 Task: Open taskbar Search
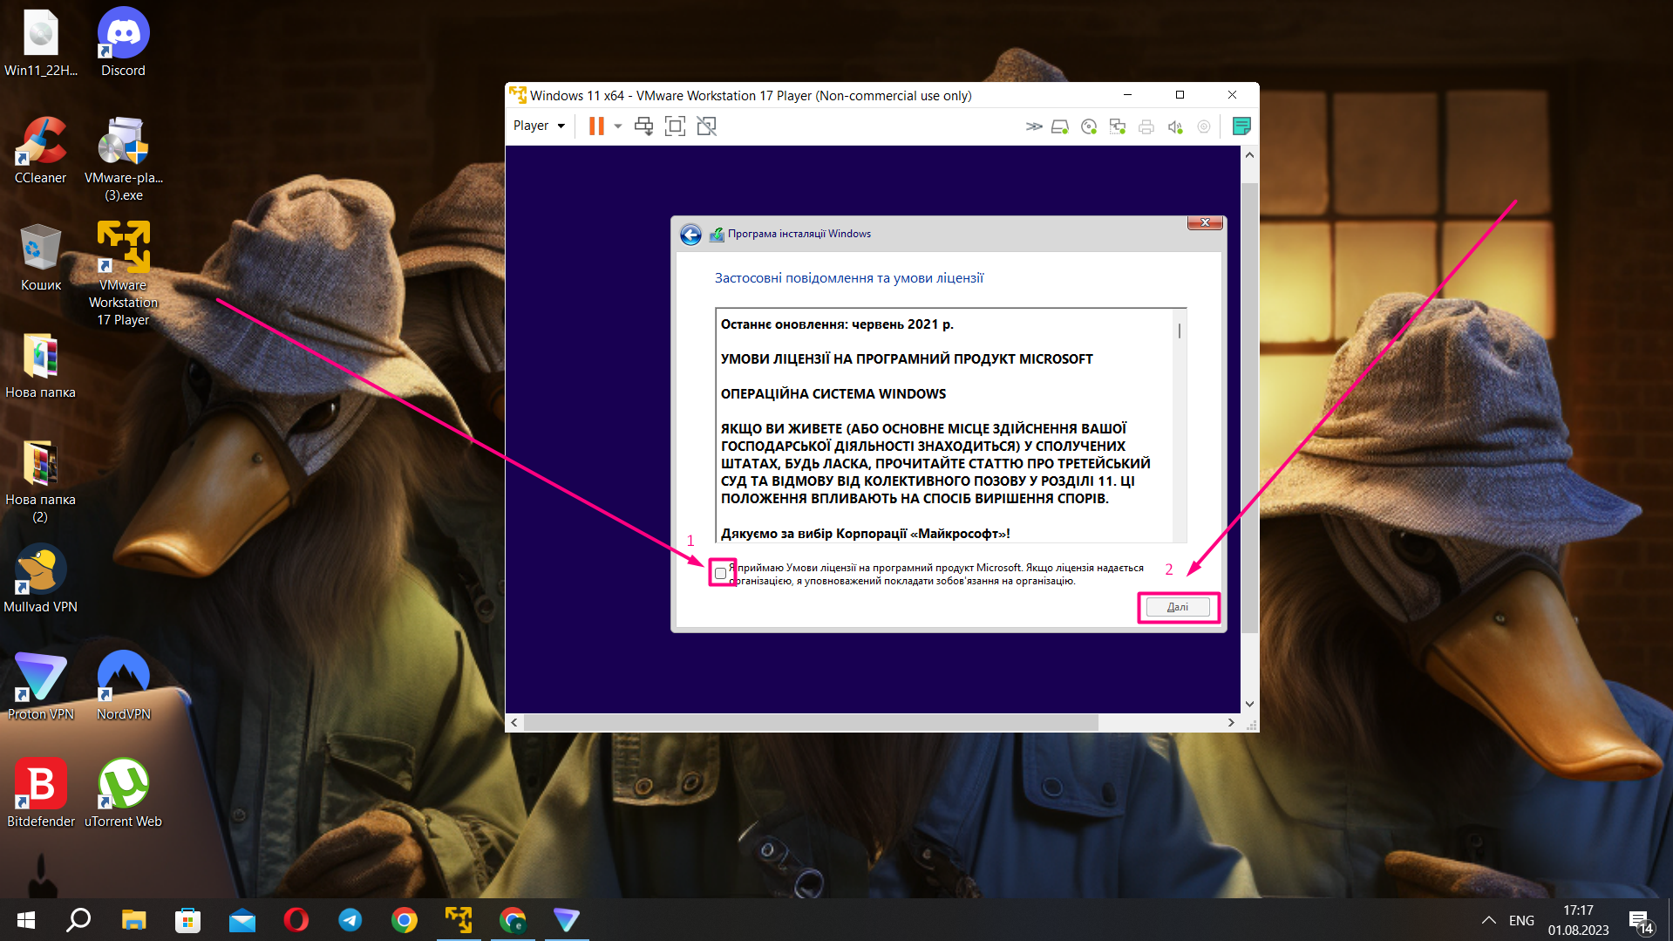[78, 920]
